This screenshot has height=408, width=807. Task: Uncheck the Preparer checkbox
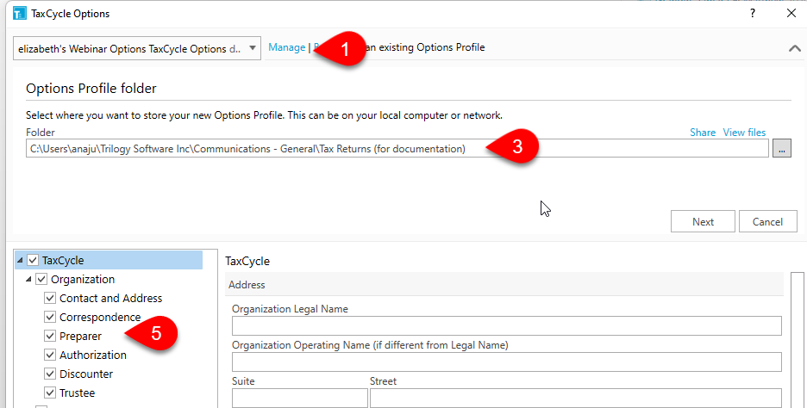click(x=50, y=336)
